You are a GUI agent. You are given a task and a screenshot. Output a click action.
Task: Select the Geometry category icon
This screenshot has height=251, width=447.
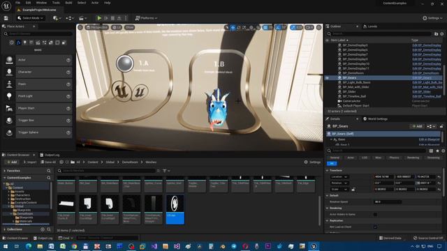pyautogui.click(x=51, y=43)
